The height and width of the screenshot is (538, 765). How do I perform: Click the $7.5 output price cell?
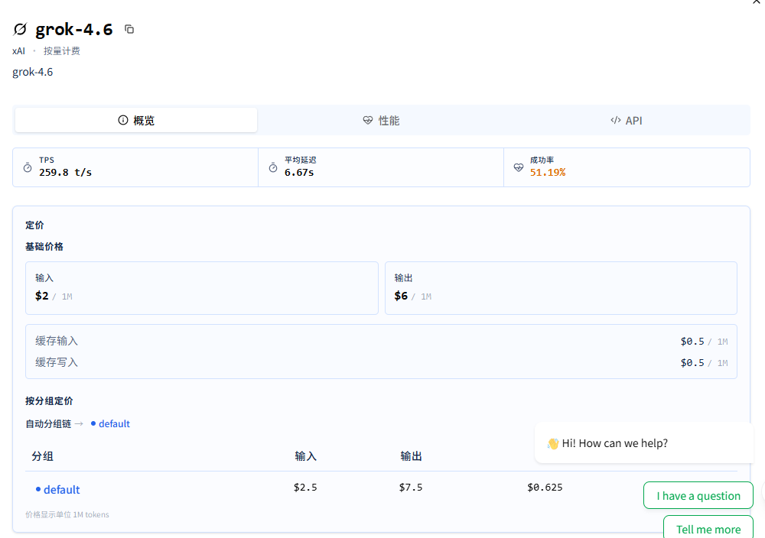(411, 488)
